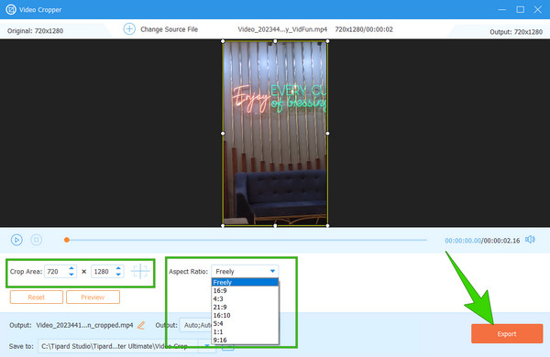550x357 pixels.
Task: Increase crop height with up arrow
Action: (x=118, y=268)
